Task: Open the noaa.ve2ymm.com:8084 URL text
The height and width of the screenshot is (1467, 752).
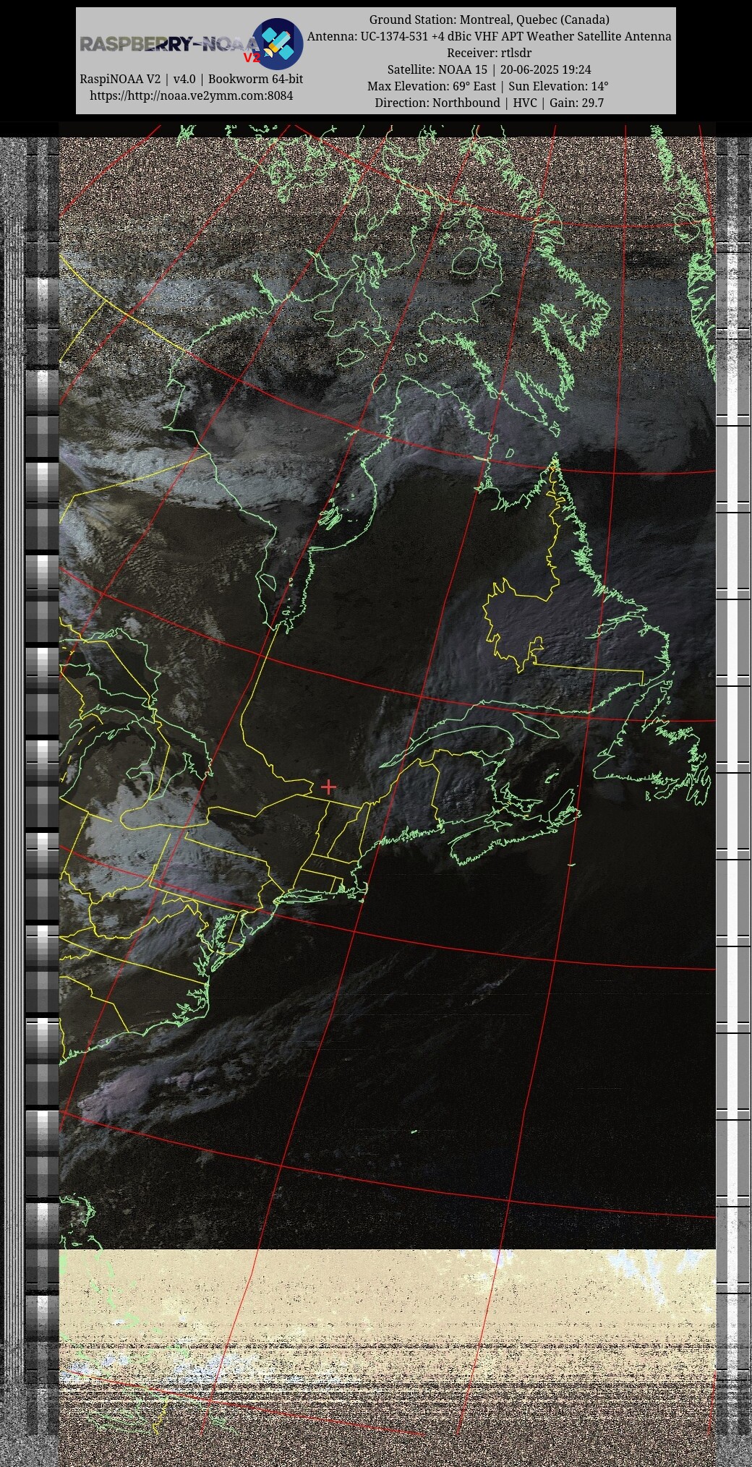Action: click(192, 95)
